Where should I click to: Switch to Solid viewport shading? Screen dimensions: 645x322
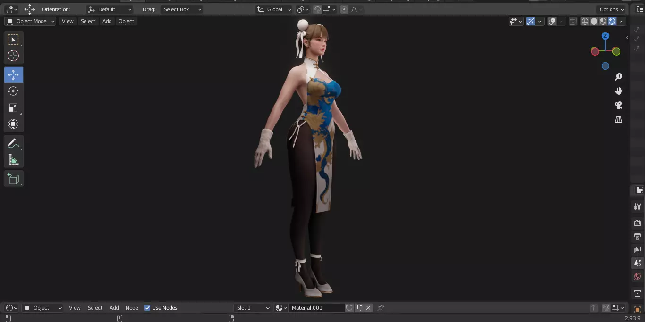(x=594, y=21)
